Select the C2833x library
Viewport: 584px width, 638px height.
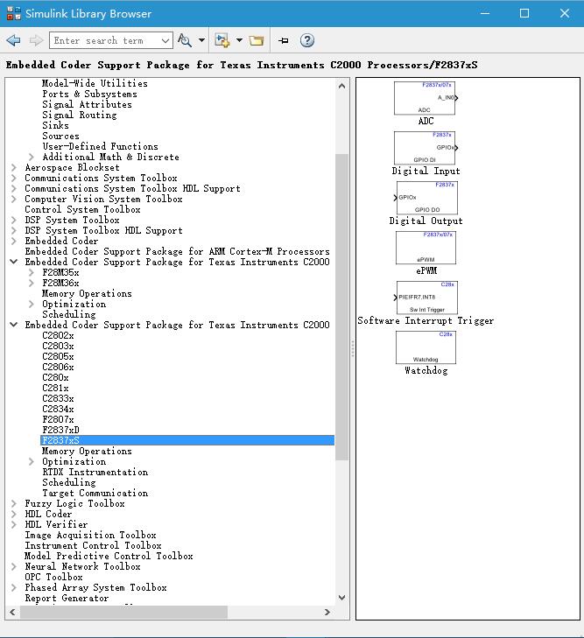pos(58,399)
